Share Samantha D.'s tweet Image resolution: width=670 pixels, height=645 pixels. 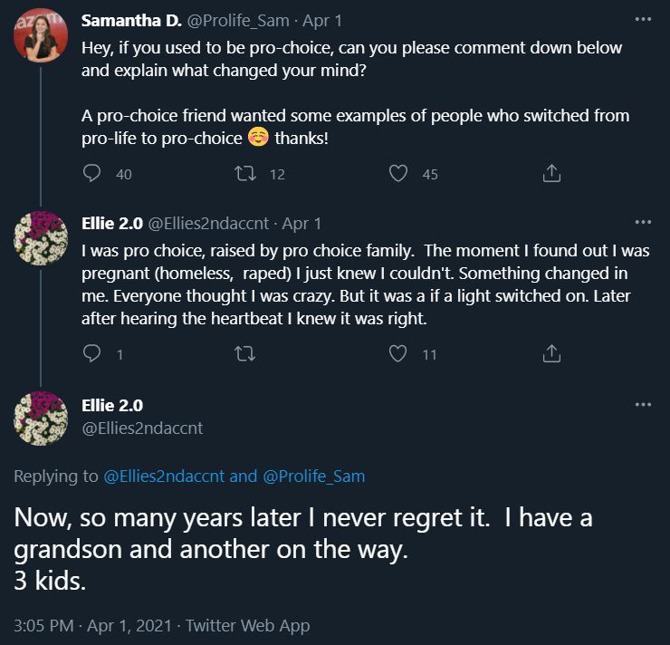coord(551,173)
